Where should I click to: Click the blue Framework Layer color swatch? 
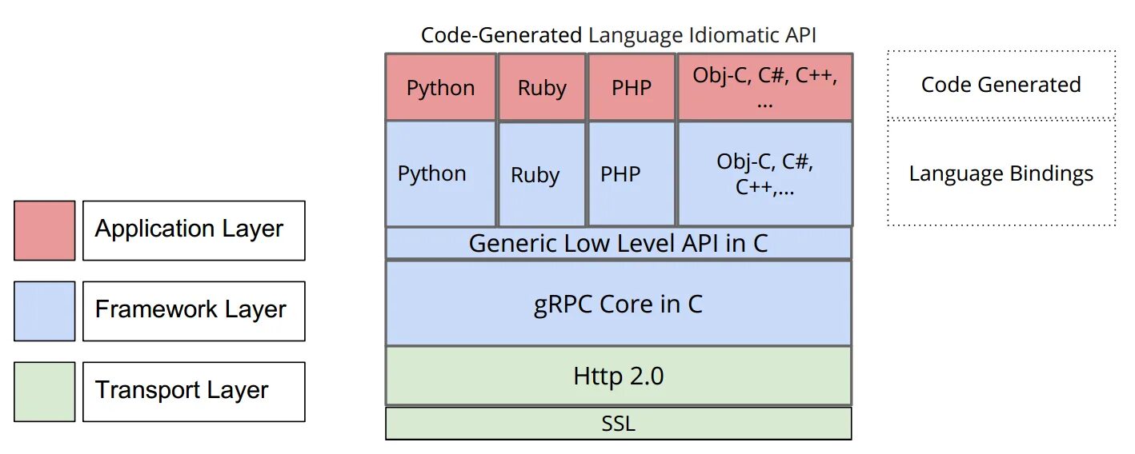coord(44,311)
